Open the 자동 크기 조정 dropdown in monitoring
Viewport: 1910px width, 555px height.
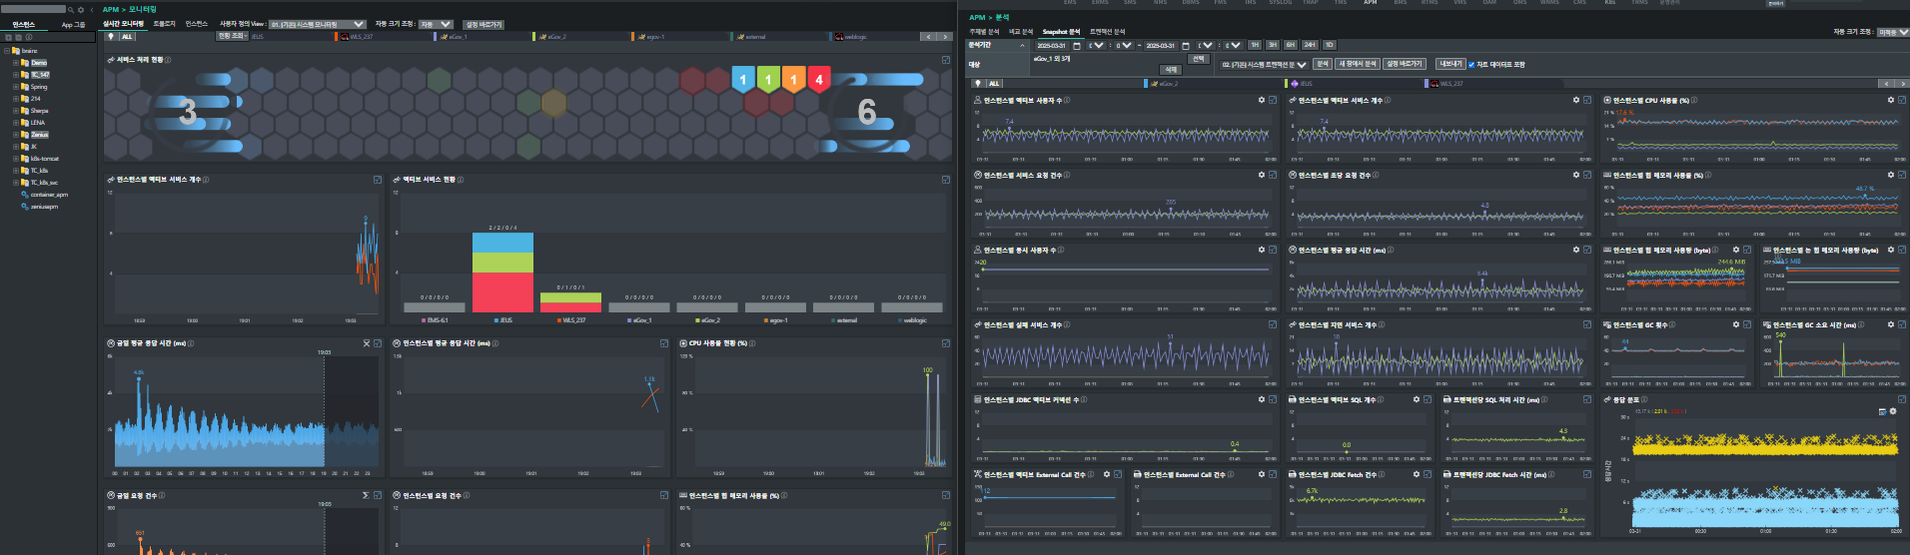coord(435,24)
